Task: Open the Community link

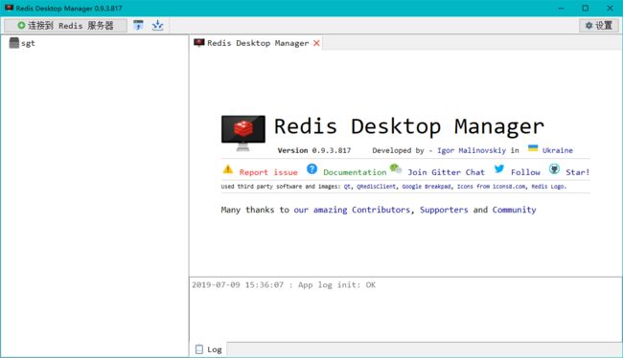Action: [514, 210]
